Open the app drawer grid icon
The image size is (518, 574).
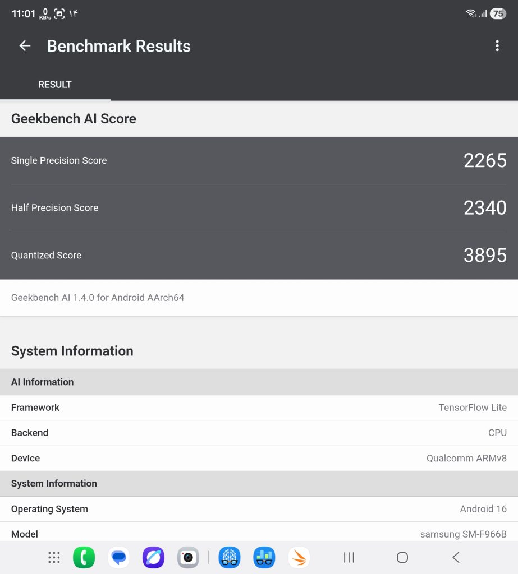(54, 558)
